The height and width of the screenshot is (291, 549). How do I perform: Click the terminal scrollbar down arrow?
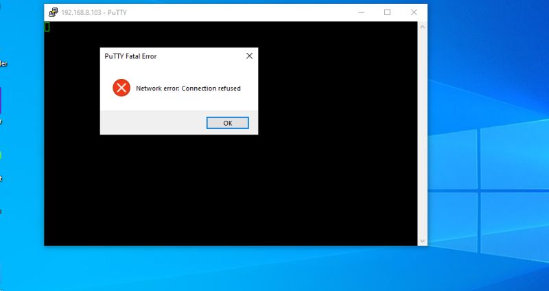point(422,241)
